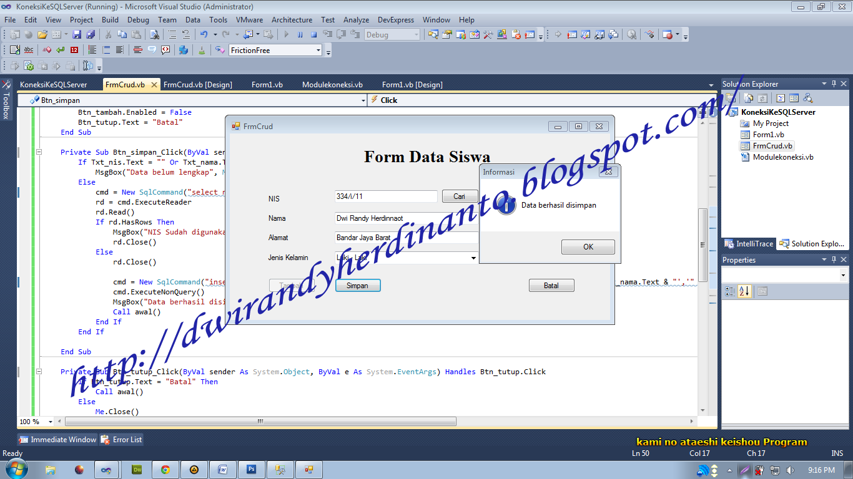
Task: Open the Jenis Kelamin combo box
Action: (x=473, y=258)
